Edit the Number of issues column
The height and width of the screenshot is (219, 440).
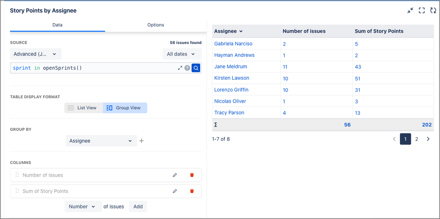(x=175, y=175)
